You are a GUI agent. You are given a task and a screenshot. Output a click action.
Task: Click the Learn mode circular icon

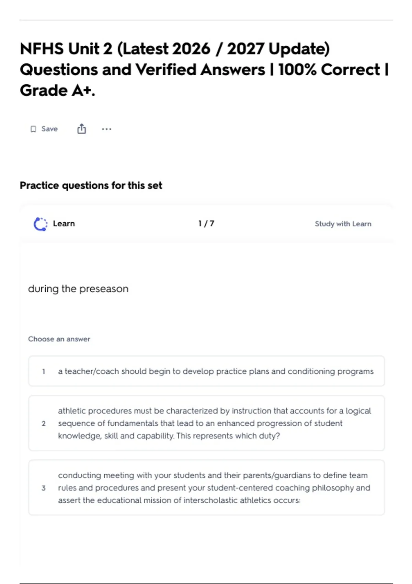coord(41,224)
